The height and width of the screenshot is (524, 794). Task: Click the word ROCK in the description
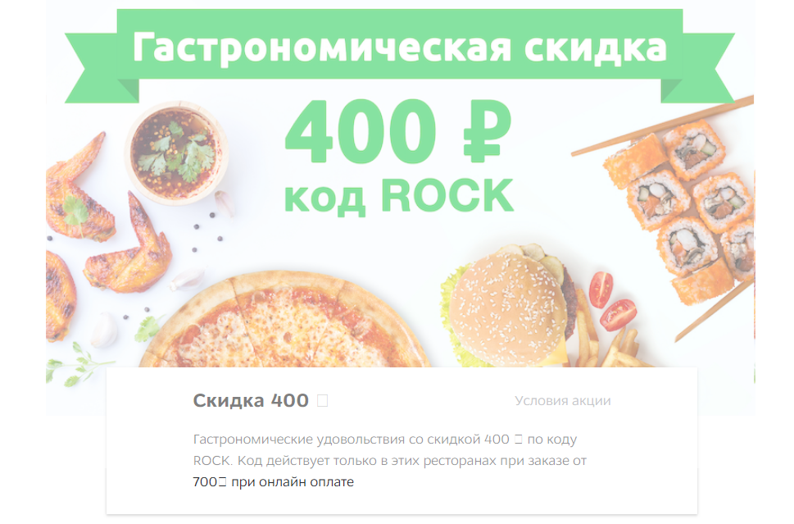pyautogui.click(x=211, y=461)
